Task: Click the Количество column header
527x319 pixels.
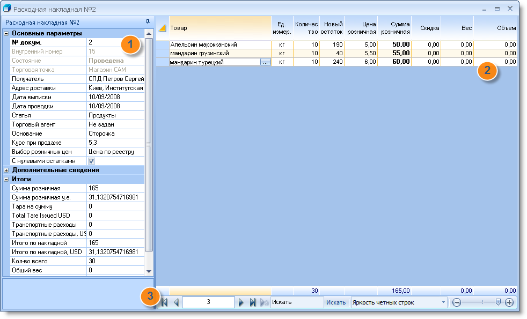Action: 306,28
